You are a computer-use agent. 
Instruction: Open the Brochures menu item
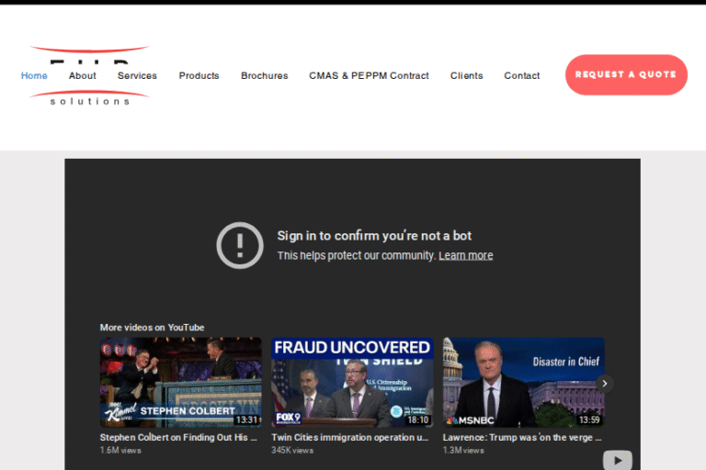(264, 75)
